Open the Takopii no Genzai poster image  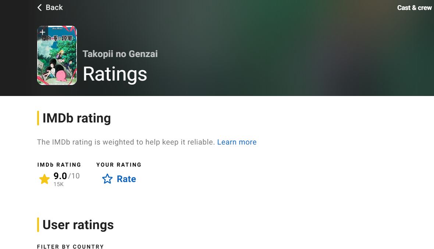[x=57, y=55]
